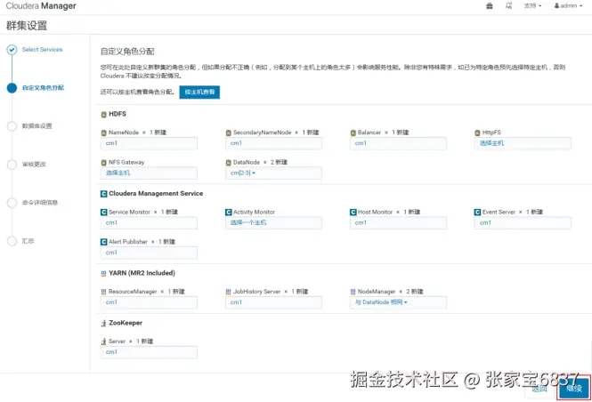Select the 自定义角色分配 step
This screenshot has width=592, height=402.
click(43, 87)
